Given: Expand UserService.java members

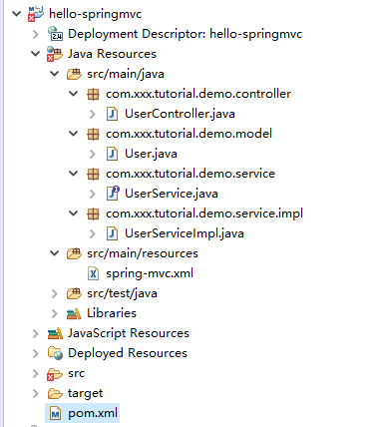Looking at the screenshot, I should tap(93, 194).
